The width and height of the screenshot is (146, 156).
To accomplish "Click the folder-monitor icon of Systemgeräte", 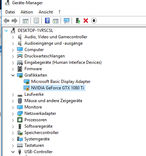I will (20, 139).
